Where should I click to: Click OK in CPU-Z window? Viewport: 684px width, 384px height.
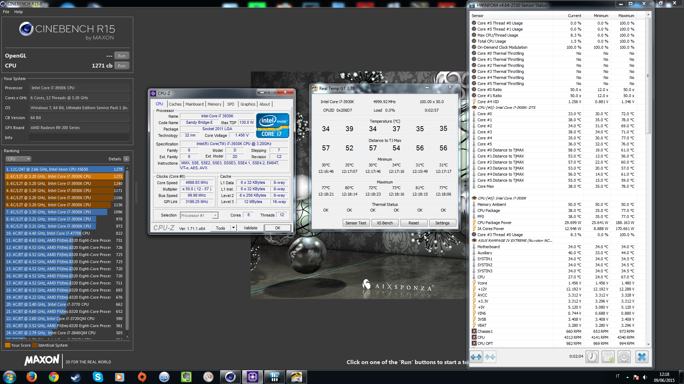click(x=278, y=228)
